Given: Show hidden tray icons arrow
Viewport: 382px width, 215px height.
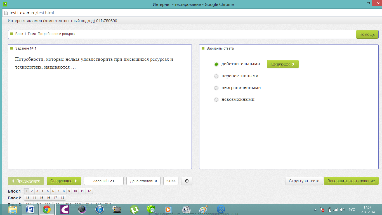Looking at the screenshot, I should 315,210.
